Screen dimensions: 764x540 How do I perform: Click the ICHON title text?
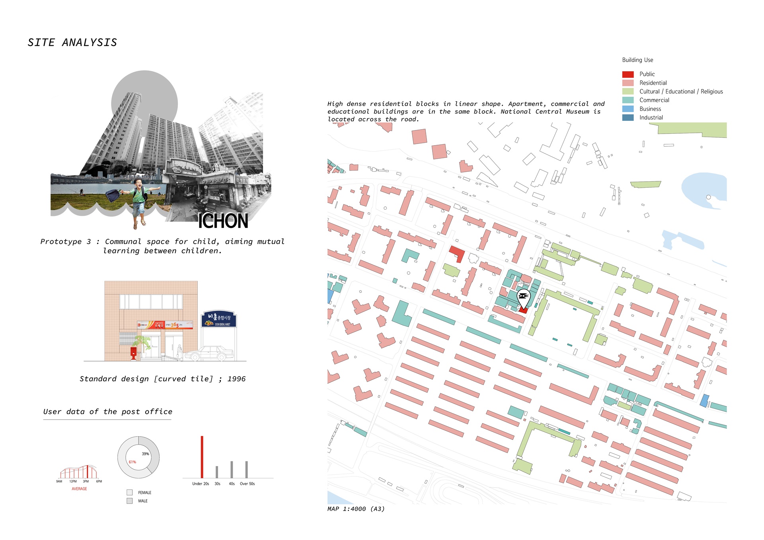click(223, 221)
